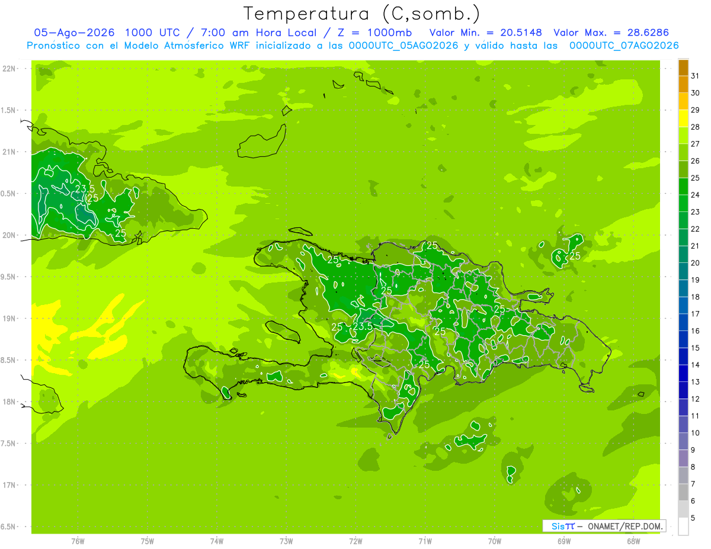Click colorbar label '25'
Screen dimensions: 711x549
pyautogui.click(x=695, y=178)
